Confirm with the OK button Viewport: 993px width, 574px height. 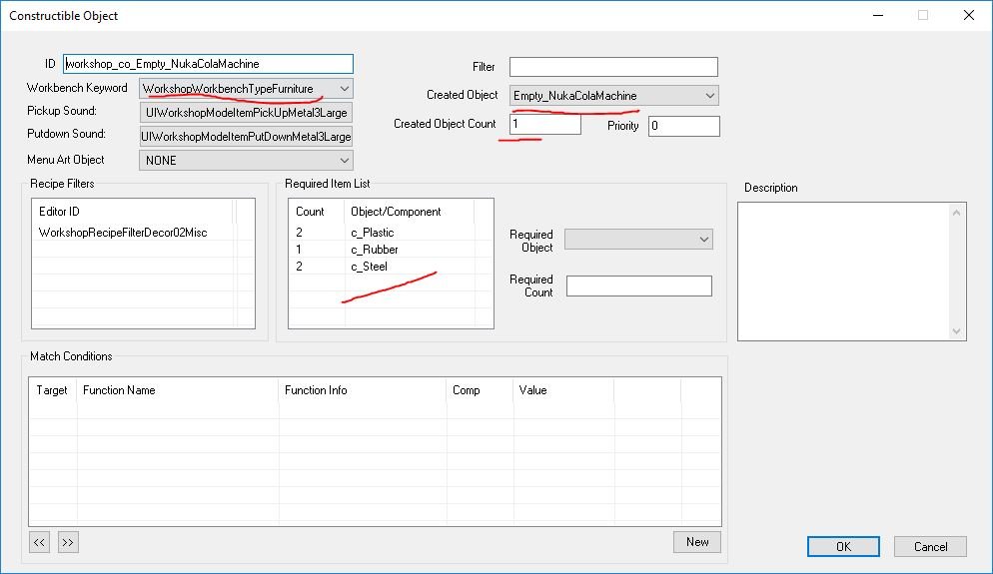tap(843, 547)
